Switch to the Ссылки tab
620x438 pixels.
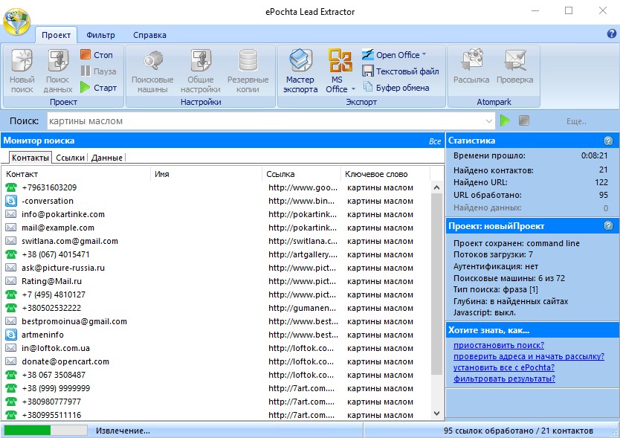tap(70, 158)
